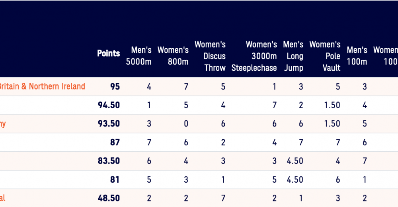Click the 81 points total cell
398x207 pixels.
pyautogui.click(x=115, y=180)
